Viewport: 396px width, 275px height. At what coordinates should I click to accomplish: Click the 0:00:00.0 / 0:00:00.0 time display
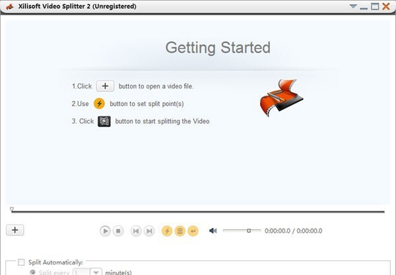(293, 231)
